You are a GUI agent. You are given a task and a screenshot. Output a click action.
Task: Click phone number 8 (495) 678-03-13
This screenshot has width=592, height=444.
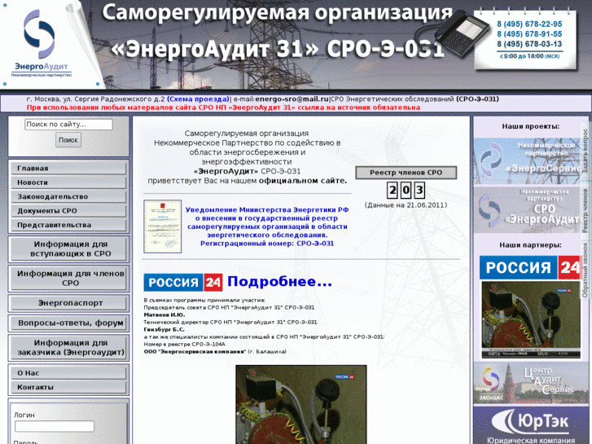click(529, 44)
